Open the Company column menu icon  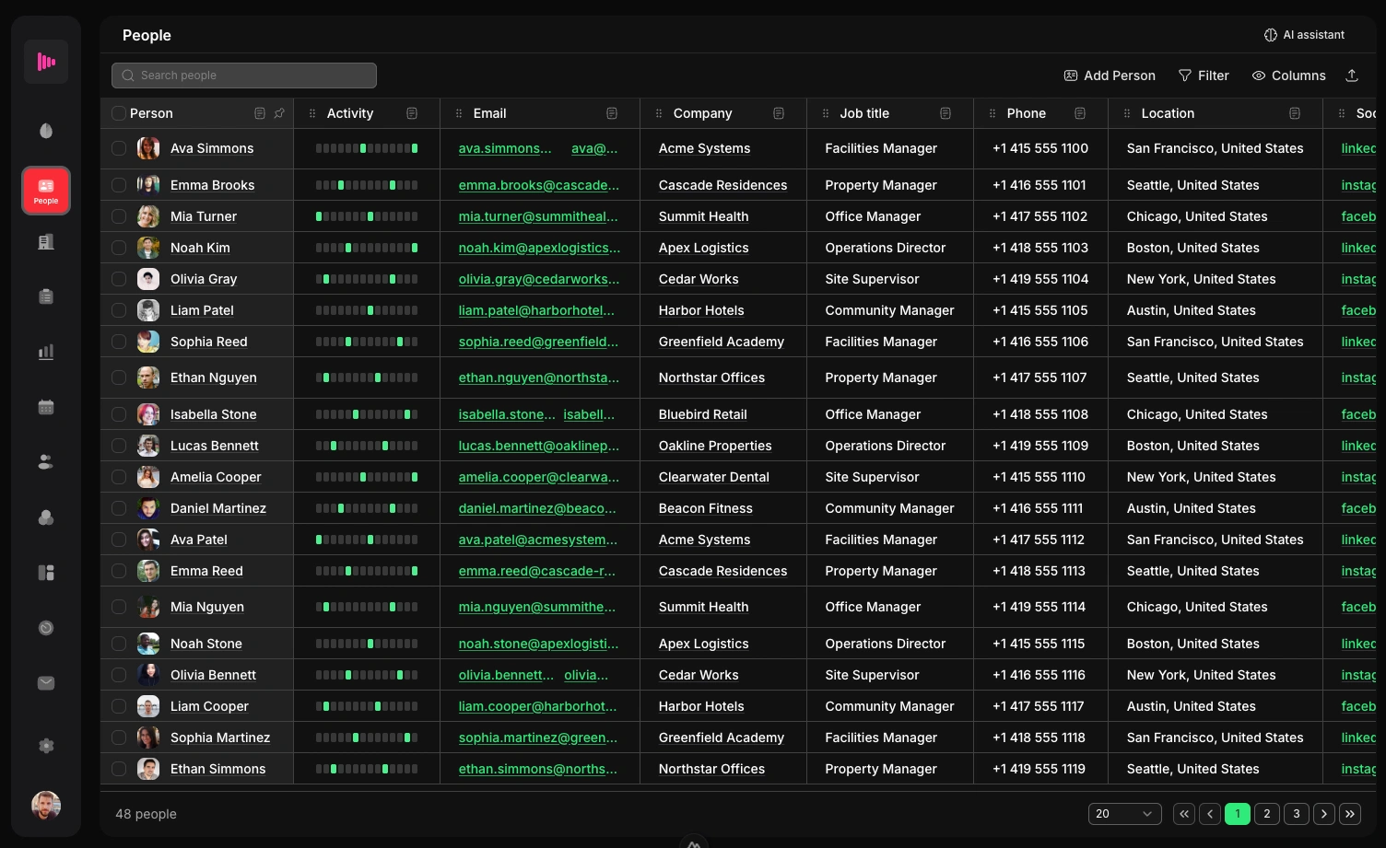779,113
